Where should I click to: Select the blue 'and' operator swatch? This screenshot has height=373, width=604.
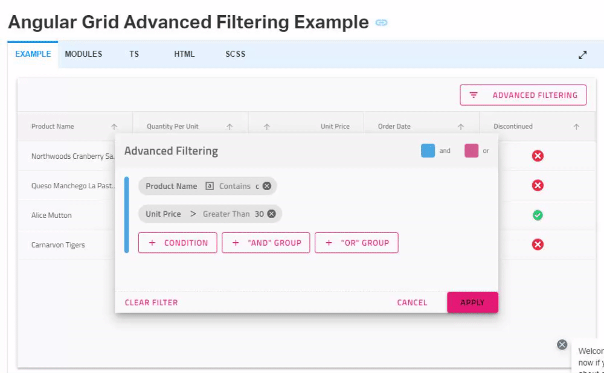coord(428,150)
